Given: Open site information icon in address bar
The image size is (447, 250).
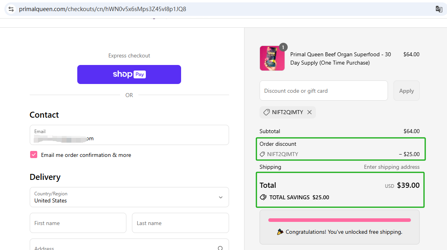Looking at the screenshot, I should point(11,9).
